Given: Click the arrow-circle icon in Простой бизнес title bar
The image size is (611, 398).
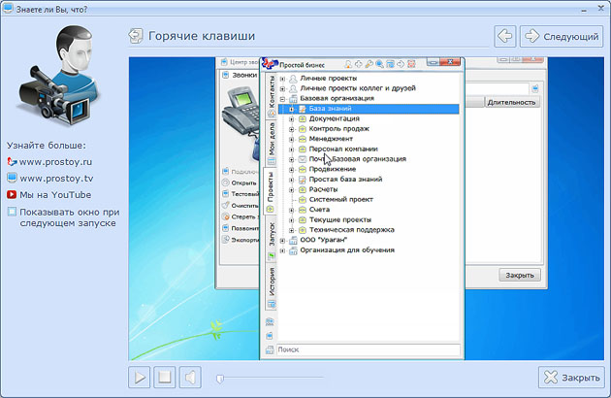Looking at the screenshot, I should point(401,64).
